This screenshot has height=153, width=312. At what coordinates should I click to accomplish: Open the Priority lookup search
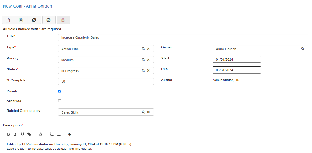pyautogui.click(x=143, y=60)
